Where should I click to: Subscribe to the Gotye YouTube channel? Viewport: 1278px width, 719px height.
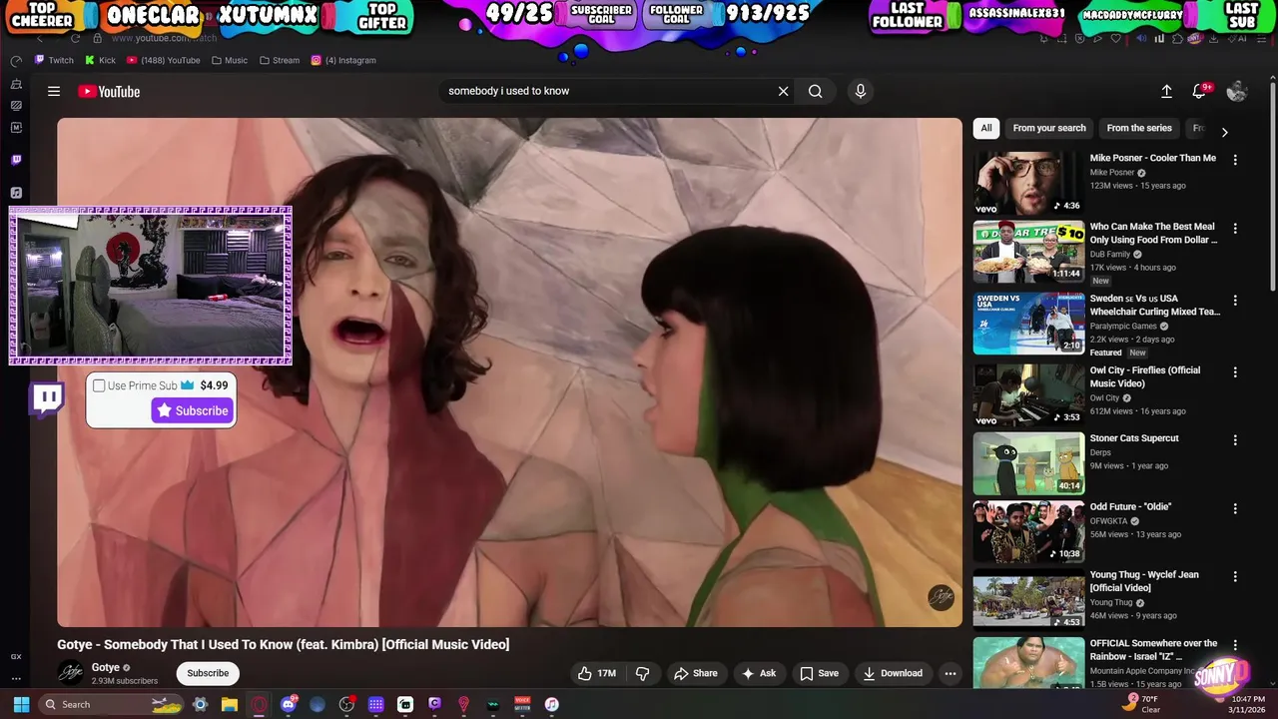(208, 673)
